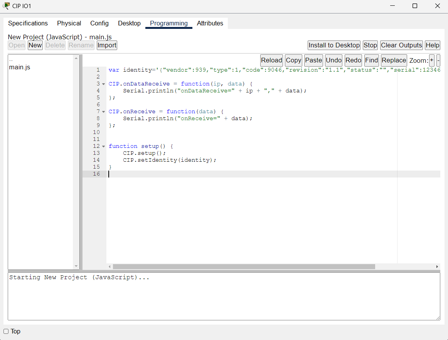Click the editor's right scroll arrow
The image size is (448, 340).
tap(437, 266)
